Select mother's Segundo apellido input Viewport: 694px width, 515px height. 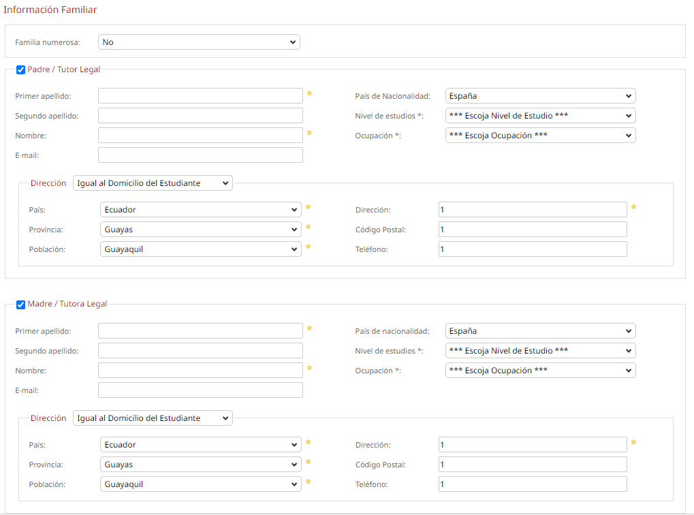tap(200, 351)
